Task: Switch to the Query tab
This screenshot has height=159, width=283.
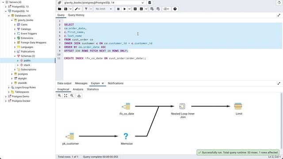Action: tap(61, 15)
